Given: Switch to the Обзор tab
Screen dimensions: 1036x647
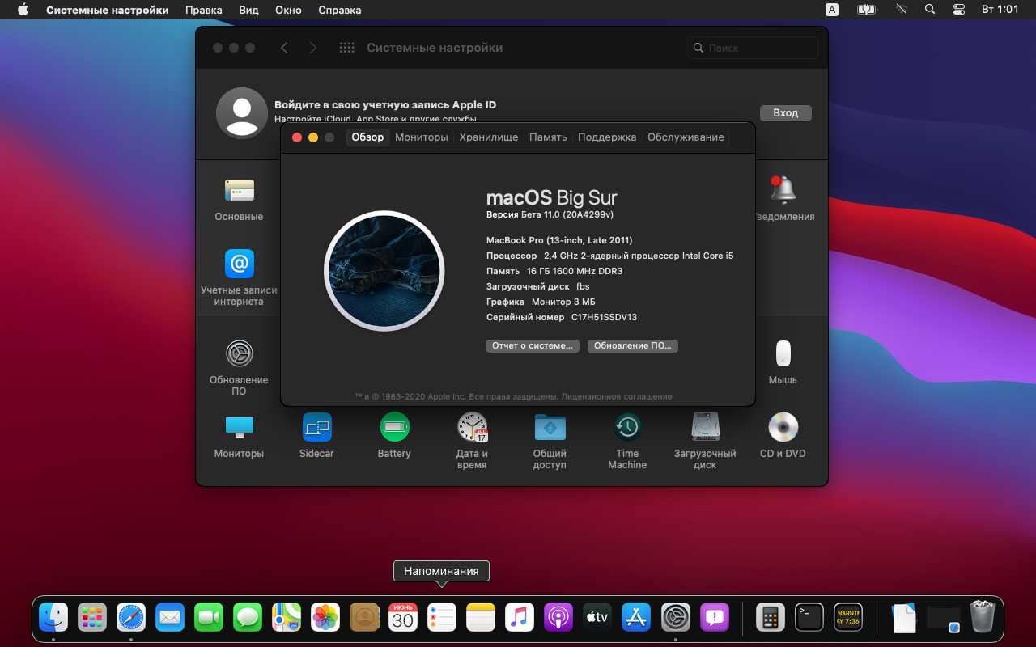Looking at the screenshot, I should (367, 137).
